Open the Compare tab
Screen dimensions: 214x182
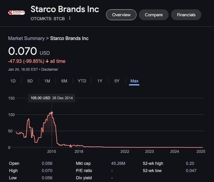click(154, 15)
